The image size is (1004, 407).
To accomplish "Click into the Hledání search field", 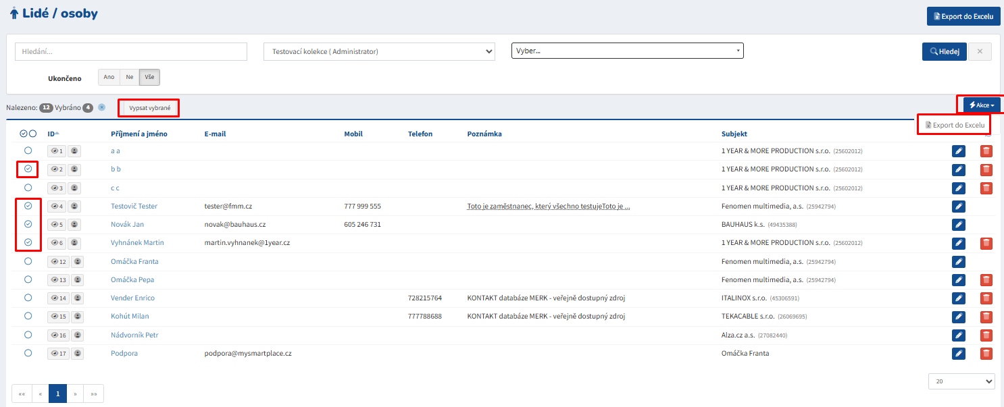I will [x=131, y=51].
